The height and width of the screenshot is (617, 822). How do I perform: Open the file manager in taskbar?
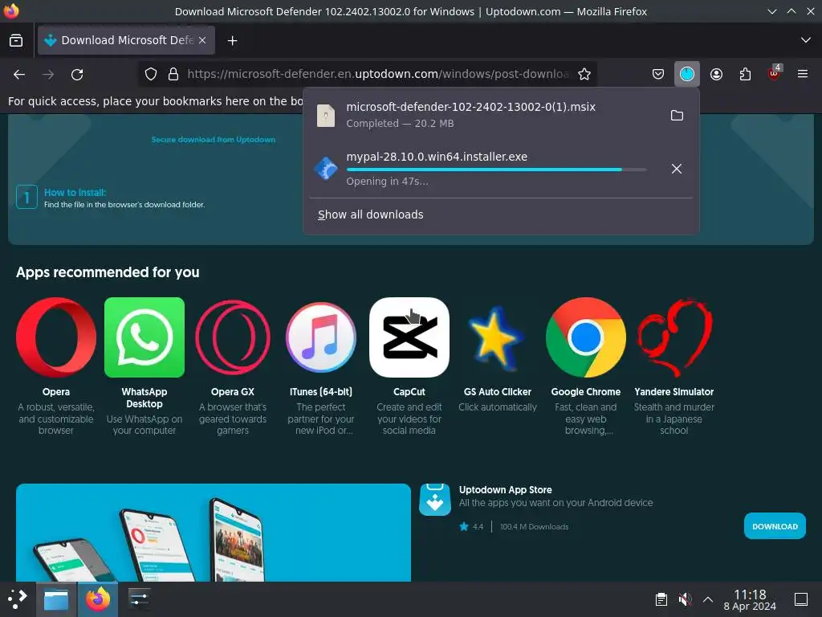(56, 599)
